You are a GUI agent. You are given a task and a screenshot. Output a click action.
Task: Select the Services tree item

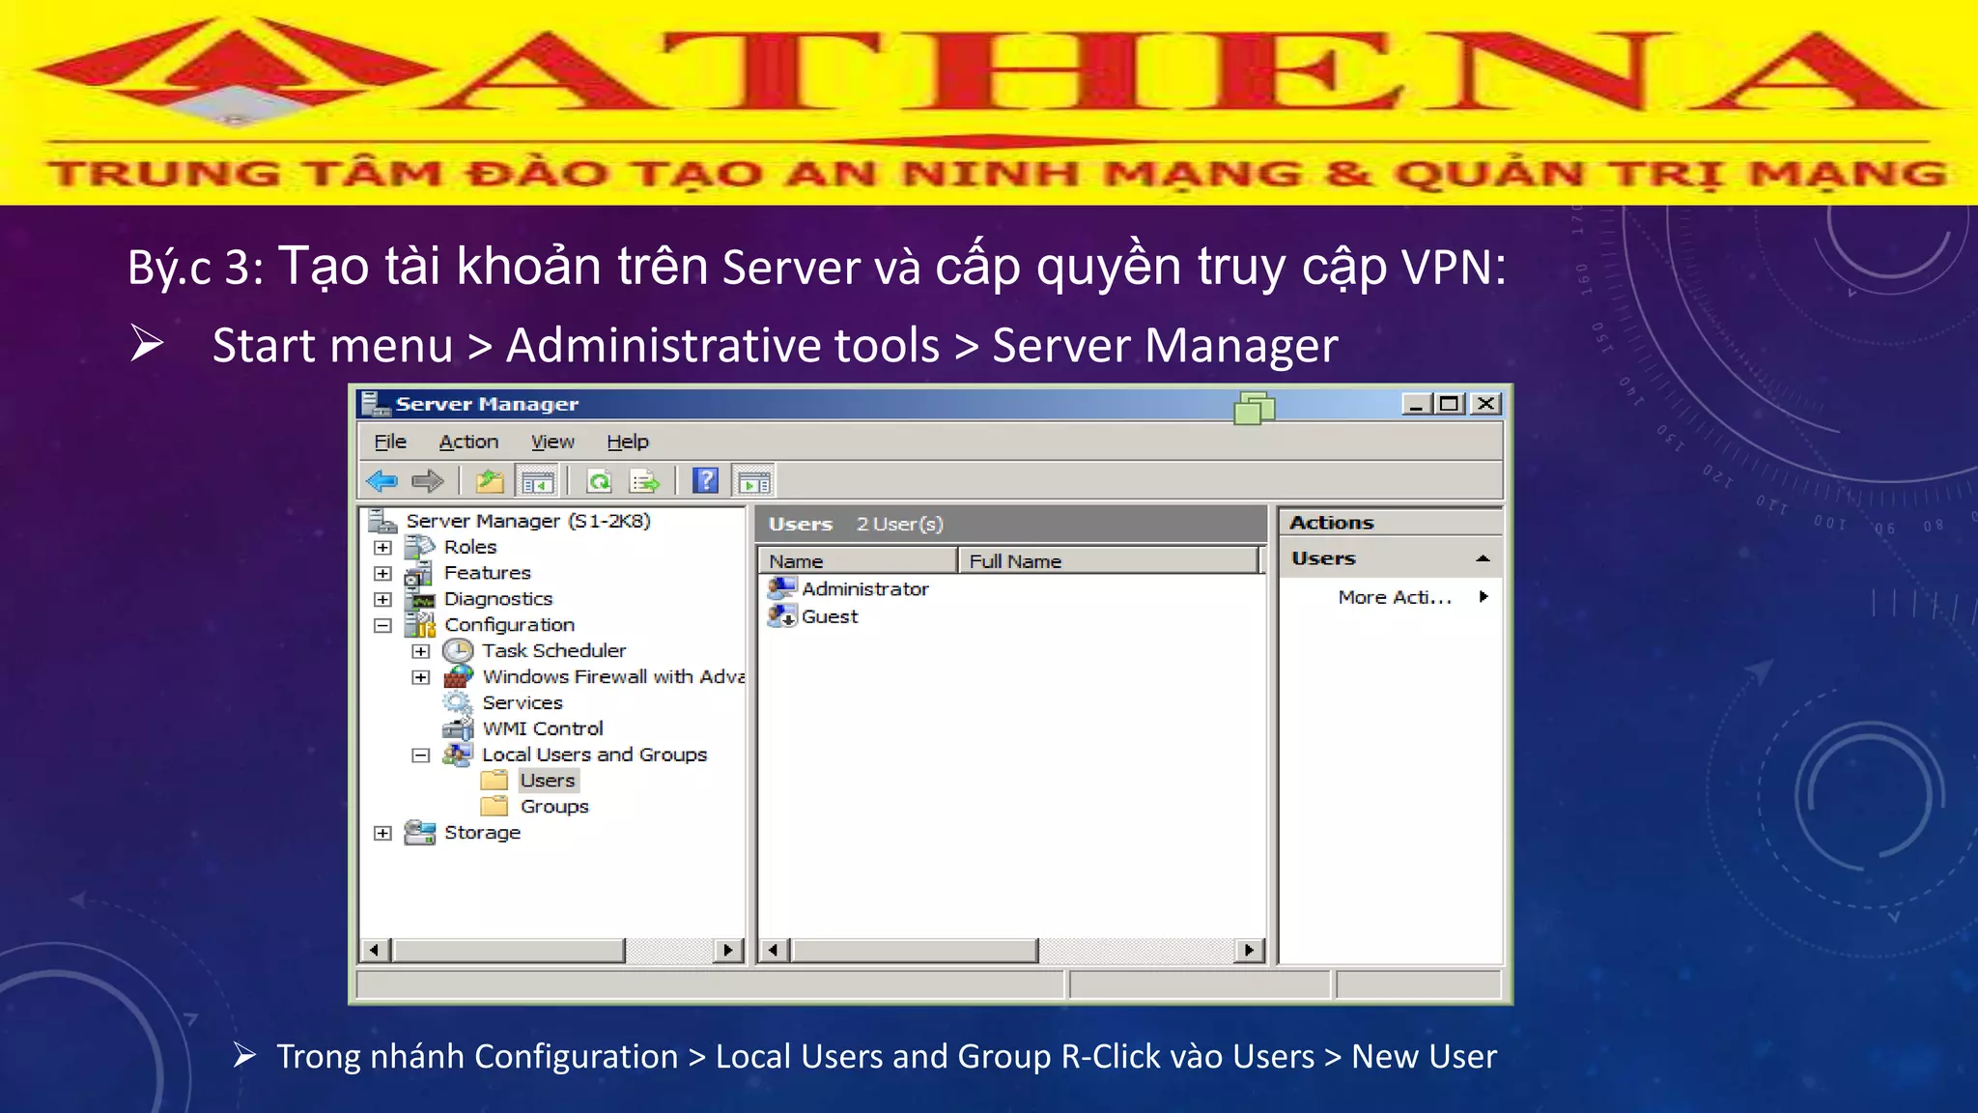523,702
